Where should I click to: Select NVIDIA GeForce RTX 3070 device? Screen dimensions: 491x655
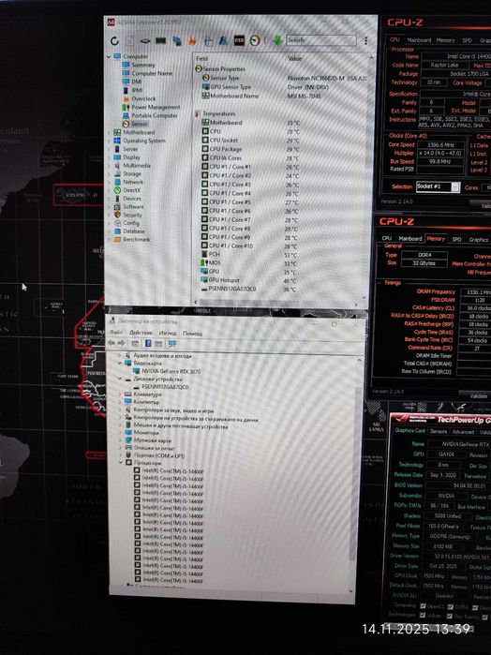point(171,371)
